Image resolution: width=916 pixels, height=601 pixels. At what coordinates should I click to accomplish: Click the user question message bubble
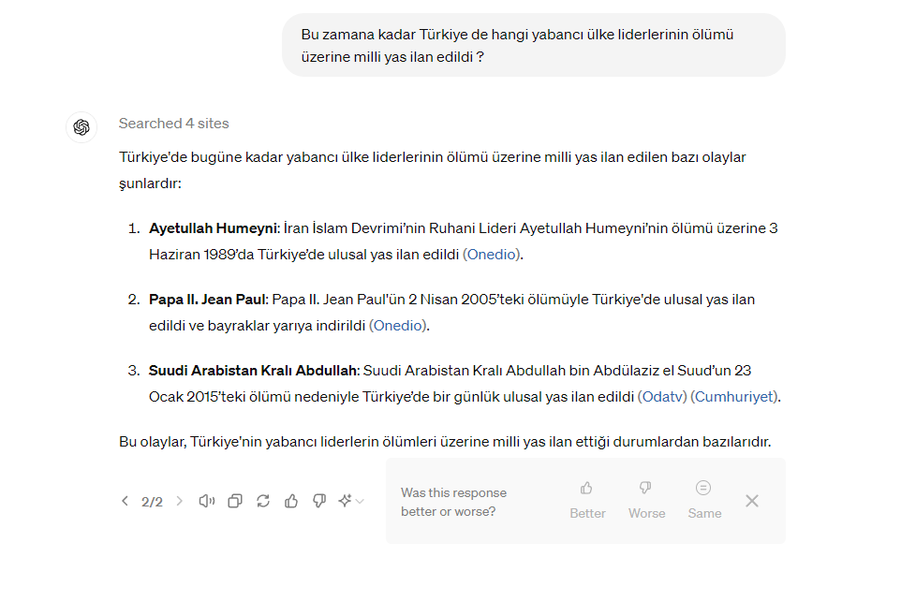[x=533, y=46]
